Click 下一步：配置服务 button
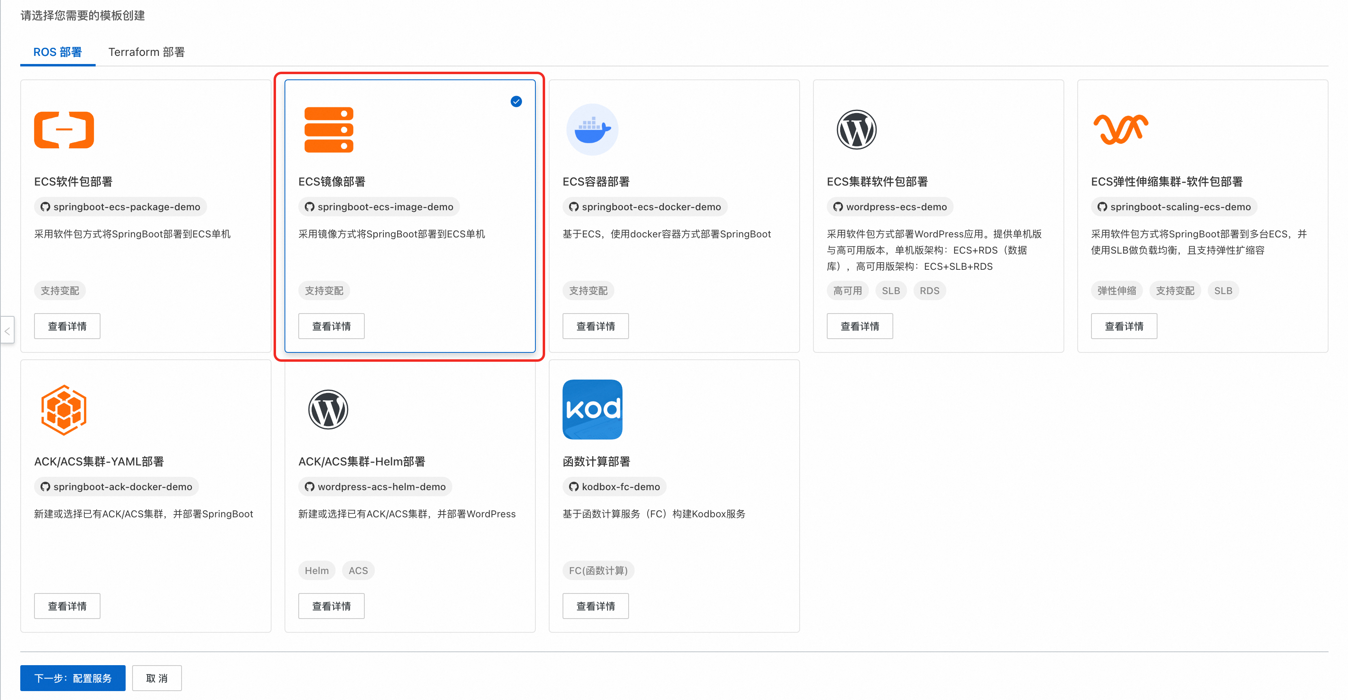The width and height of the screenshot is (1348, 700). click(73, 678)
